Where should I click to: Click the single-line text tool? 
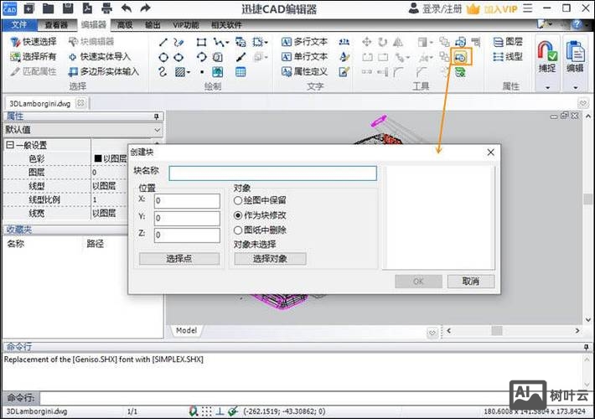(305, 57)
